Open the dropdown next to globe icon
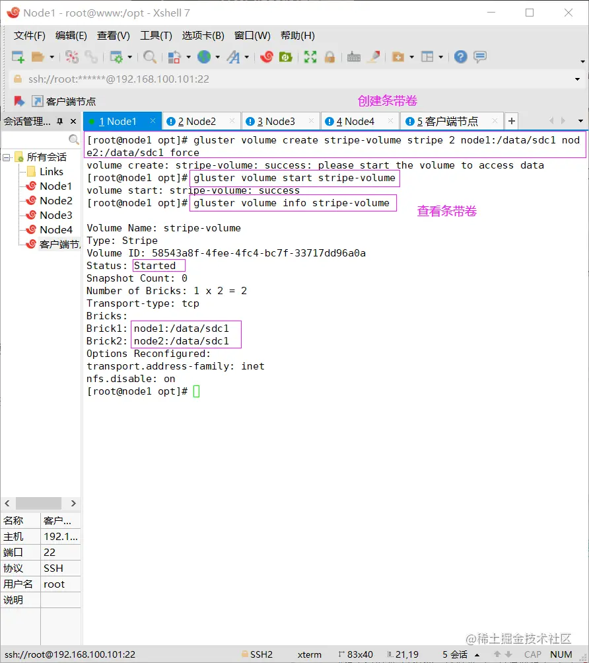The width and height of the screenshot is (589, 663). [218, 57]
